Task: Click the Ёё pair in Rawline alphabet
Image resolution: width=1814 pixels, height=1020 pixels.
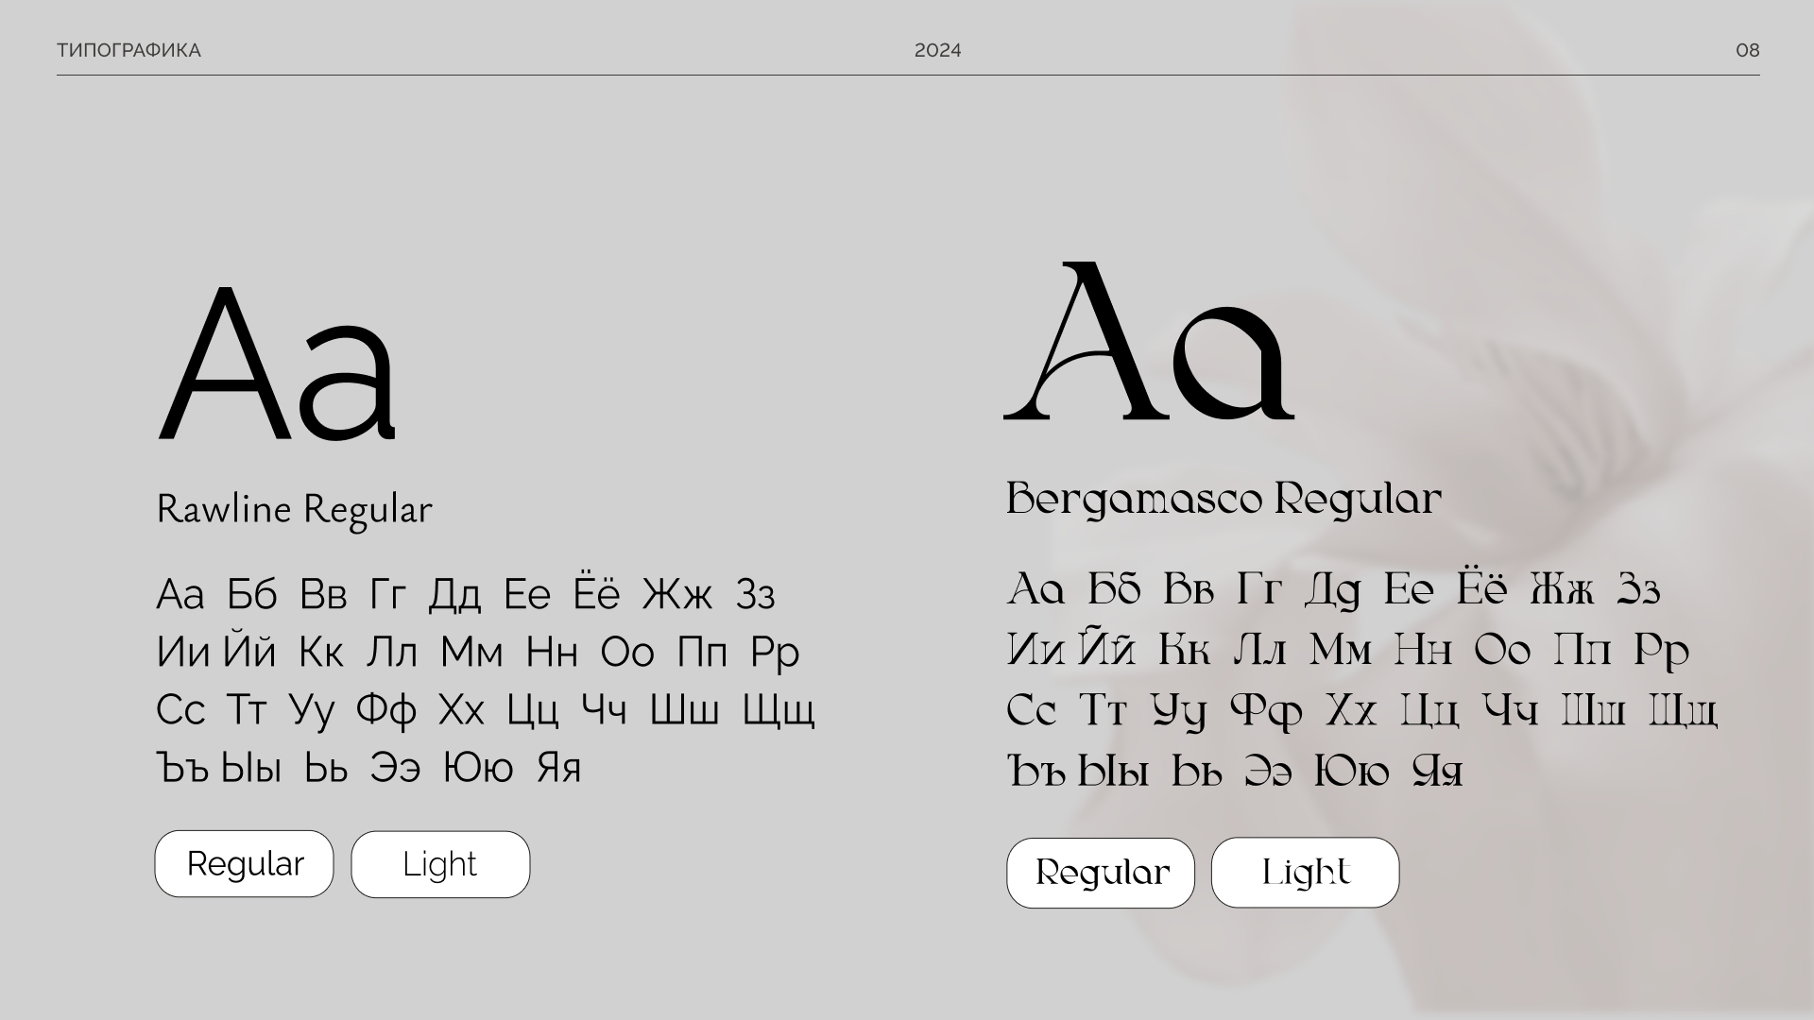Action: pyautogui.click(x=596, y=592)
